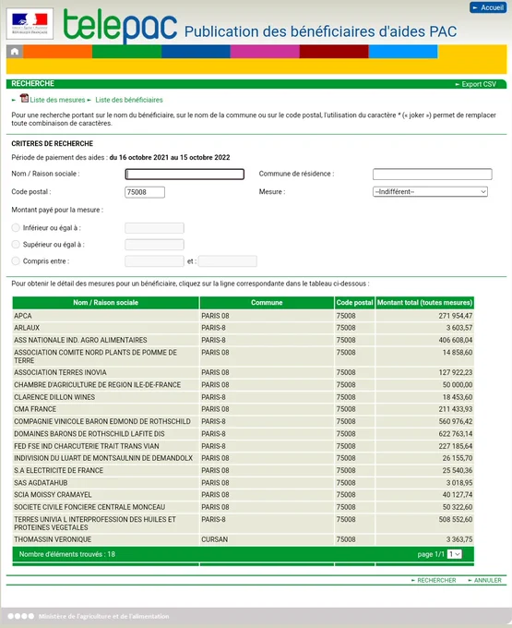
Task: Click the RECHERCHER button
Action: [434, 580]
